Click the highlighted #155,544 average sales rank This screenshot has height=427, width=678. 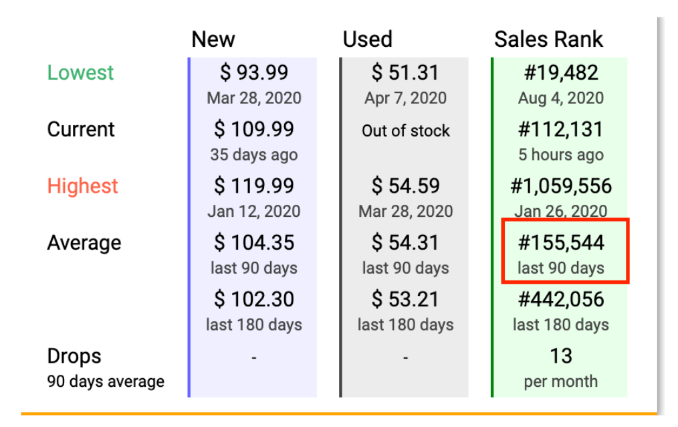pos(561,243)
